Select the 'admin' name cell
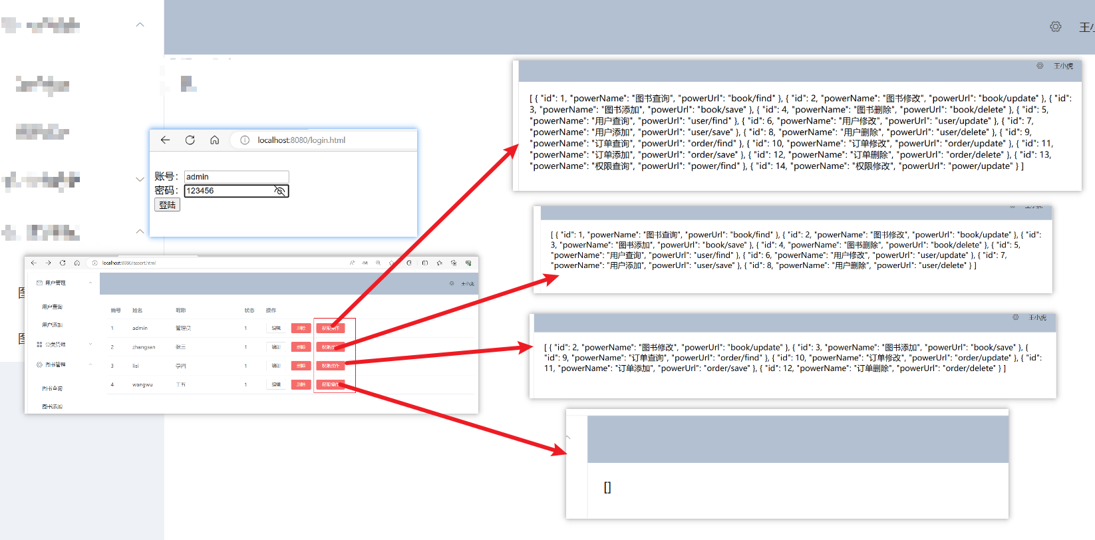This screenshot has height=540, width=1095. tap(140, 328)
